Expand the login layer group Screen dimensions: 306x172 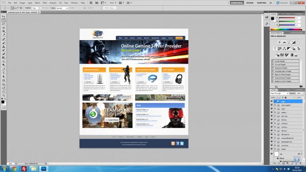tap(275, 109)
